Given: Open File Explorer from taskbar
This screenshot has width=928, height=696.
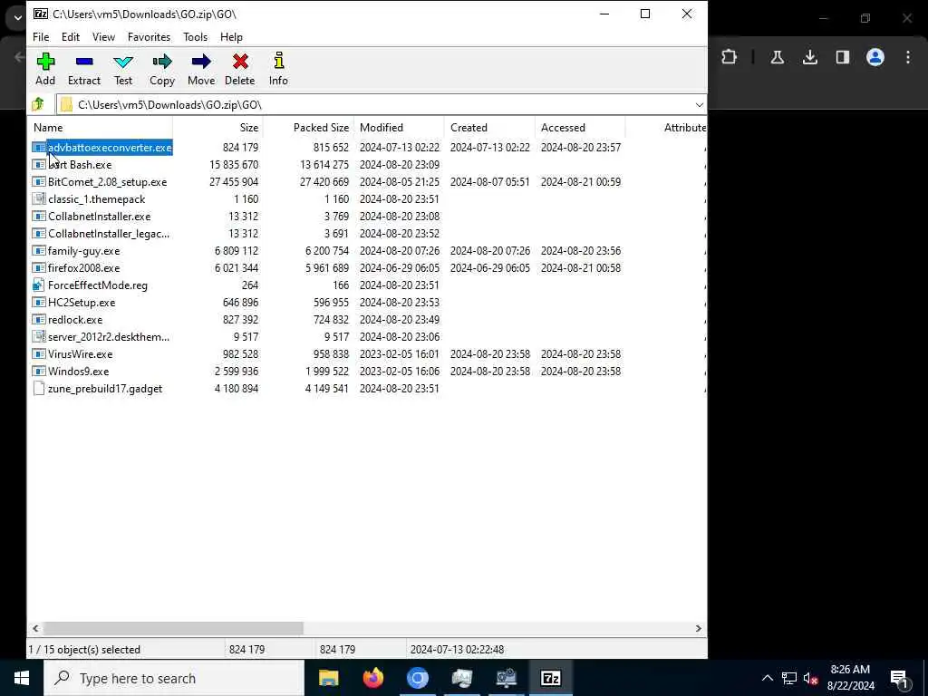Looking at the screenshot, I should pos(328,678).
